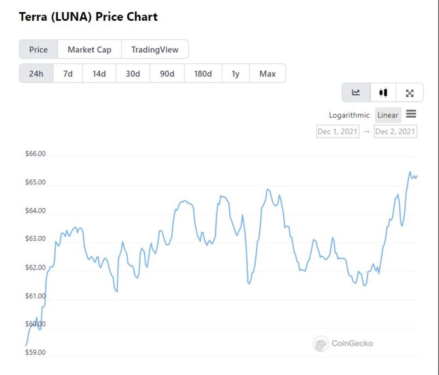Select Linear scale option

coord(388,115)
